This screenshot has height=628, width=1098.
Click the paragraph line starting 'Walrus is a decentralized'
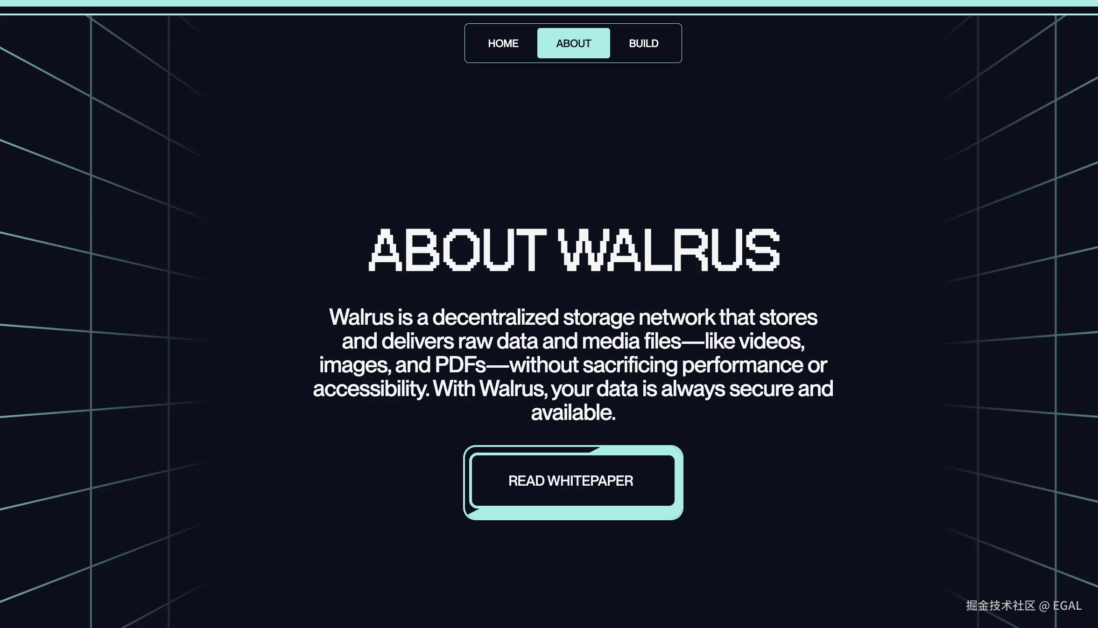[x=573, y=317]
